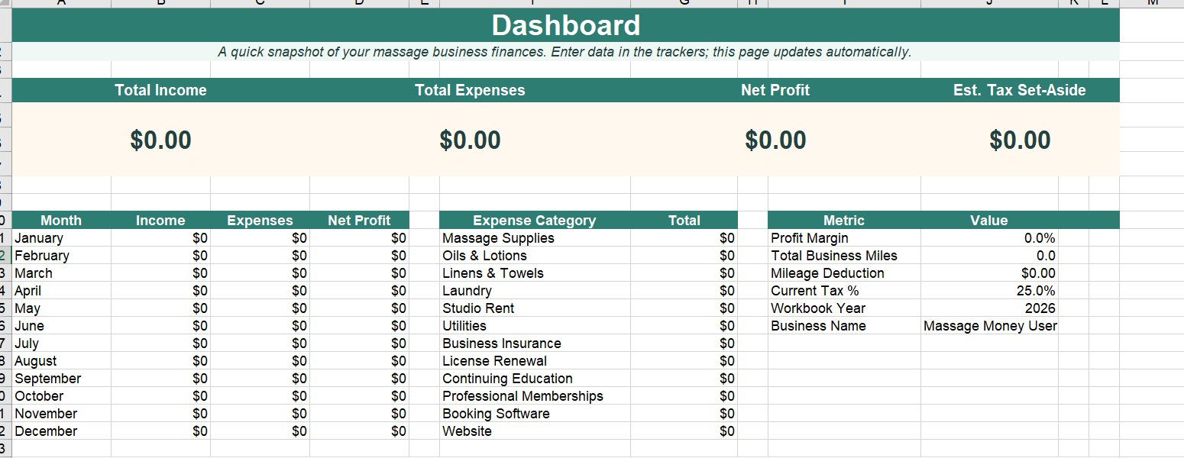
Task: Click the Business Name metric label
Action: click(844, 326)
